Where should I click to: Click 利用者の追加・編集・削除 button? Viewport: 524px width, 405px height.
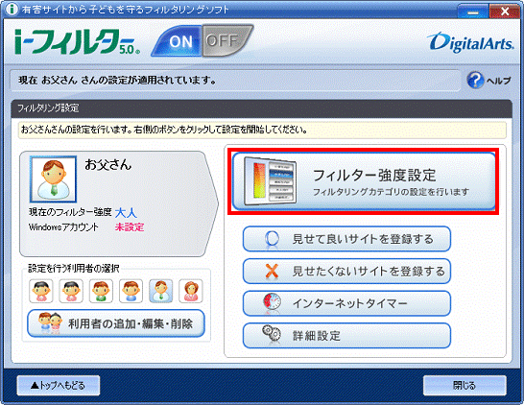(x=115, y=323)
